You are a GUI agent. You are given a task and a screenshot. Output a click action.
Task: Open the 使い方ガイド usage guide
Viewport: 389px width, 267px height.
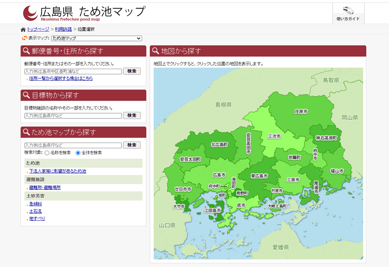(348, 13)
